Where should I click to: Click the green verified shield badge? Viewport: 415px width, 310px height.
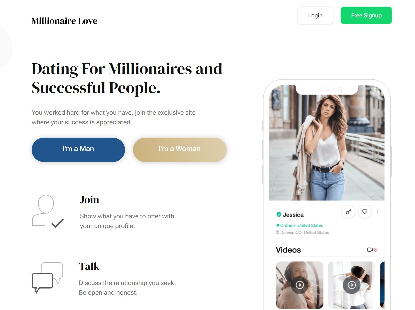pyautogui.click(x=279, y=215)
